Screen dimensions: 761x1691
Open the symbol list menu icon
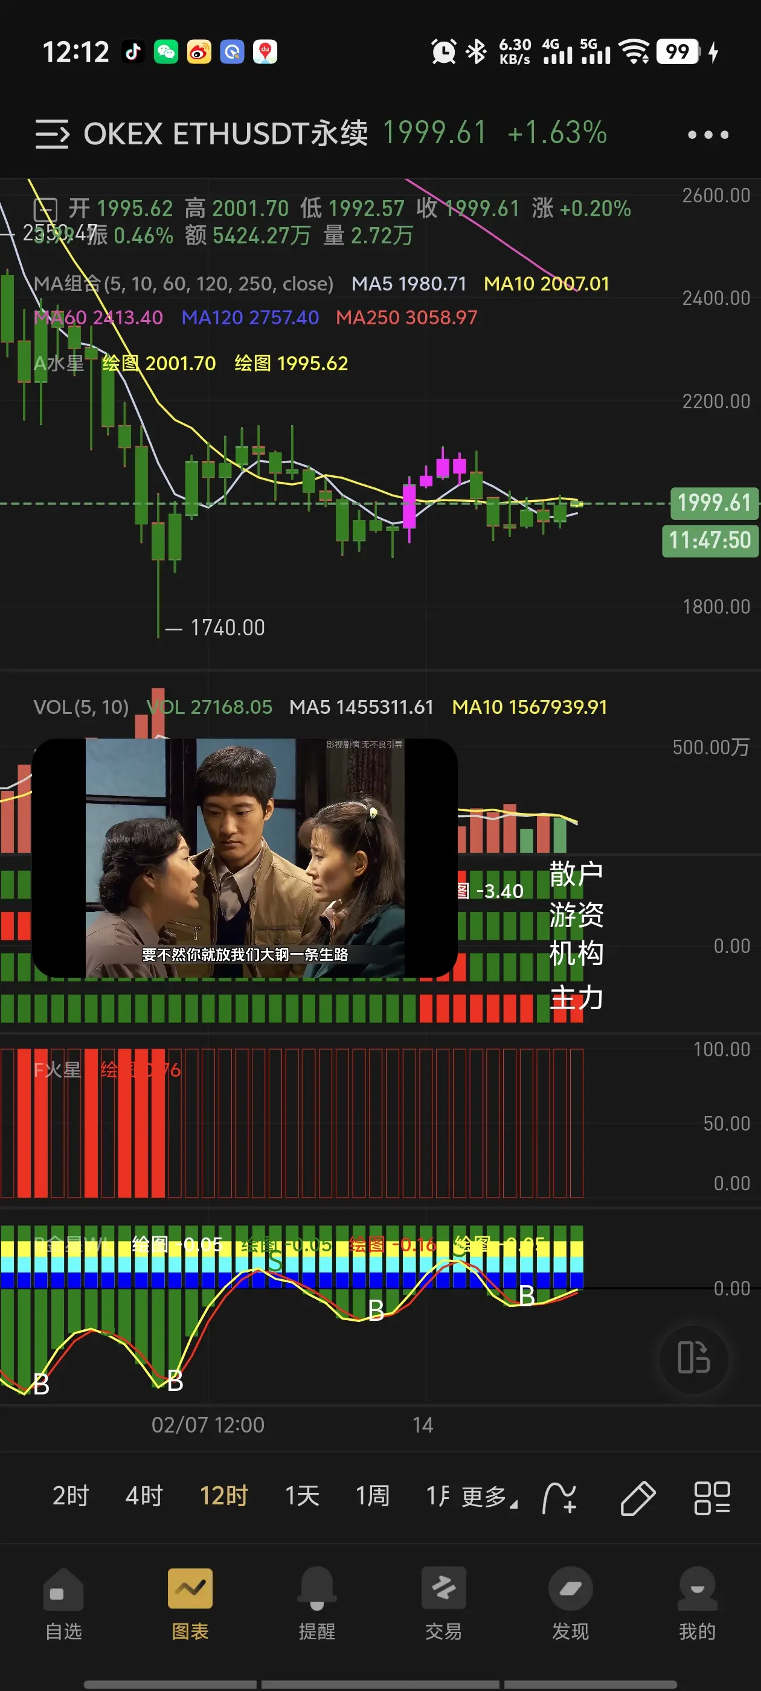click(x=52, y=134)
